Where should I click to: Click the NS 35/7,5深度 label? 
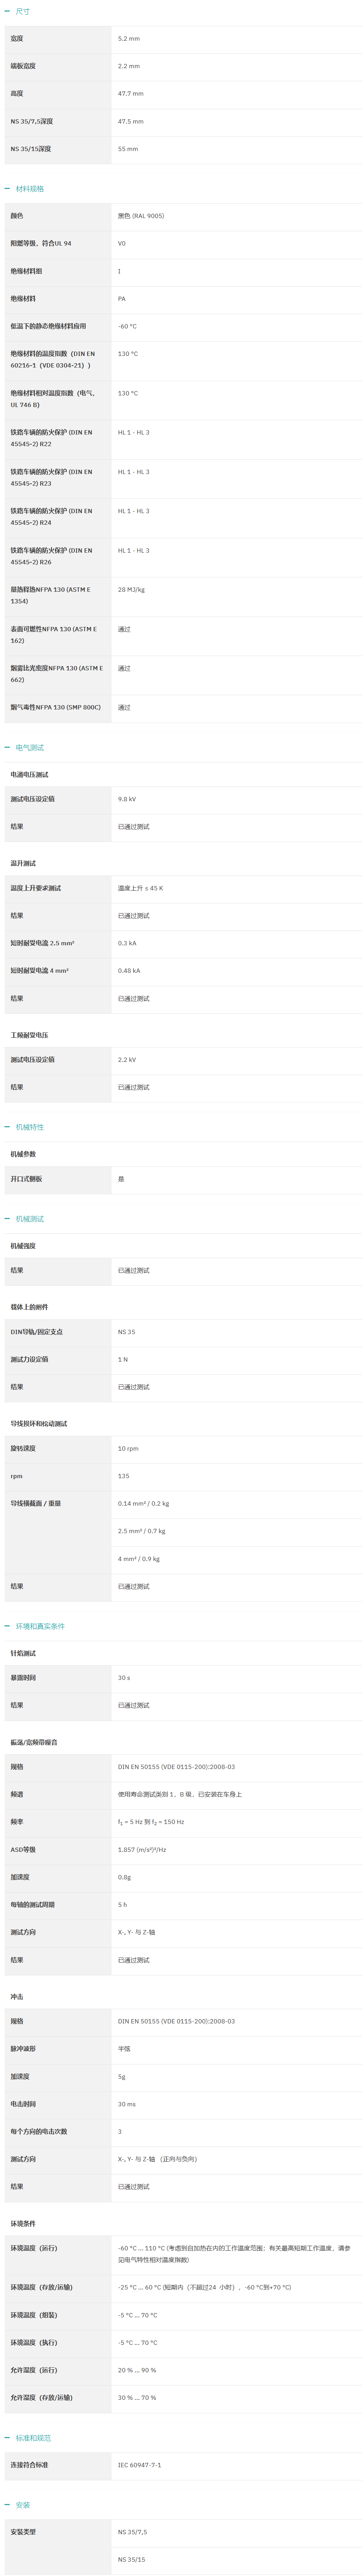click(x=32, y=121)
